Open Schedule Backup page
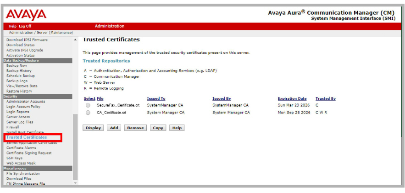This screenshot has width=405, height=193. pos(21,76)
